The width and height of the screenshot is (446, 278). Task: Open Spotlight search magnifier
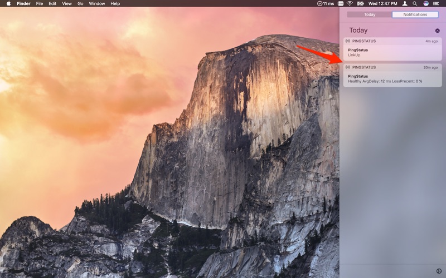pos(415,3)
